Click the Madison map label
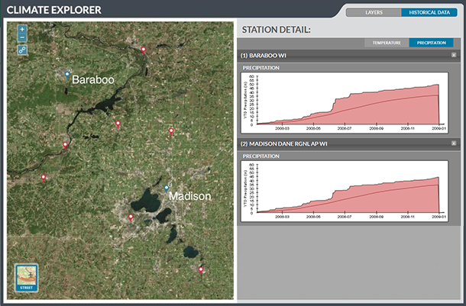Screen dimensions: 466x306 pos(190,196)
